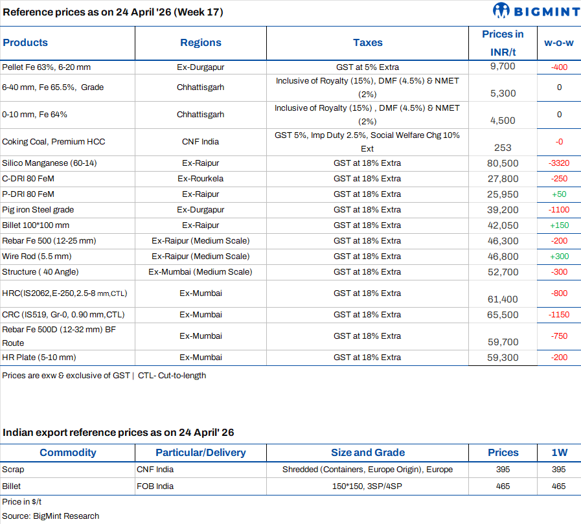Viewport: 581px width, 524px height.
Task: Click the Prices in INR/t header
Action: point(503,43)
